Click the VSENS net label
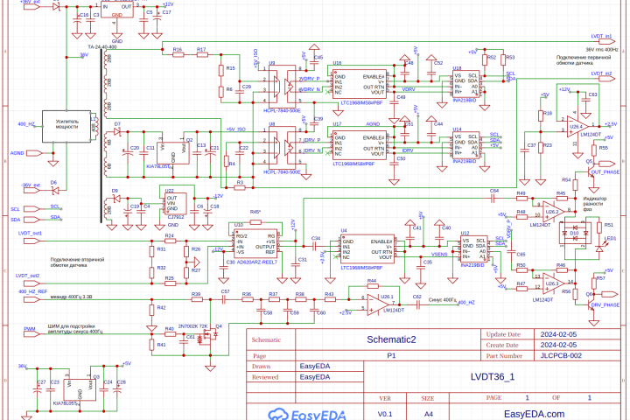This screenshot has width=630, height=420. tap(439, 254)
